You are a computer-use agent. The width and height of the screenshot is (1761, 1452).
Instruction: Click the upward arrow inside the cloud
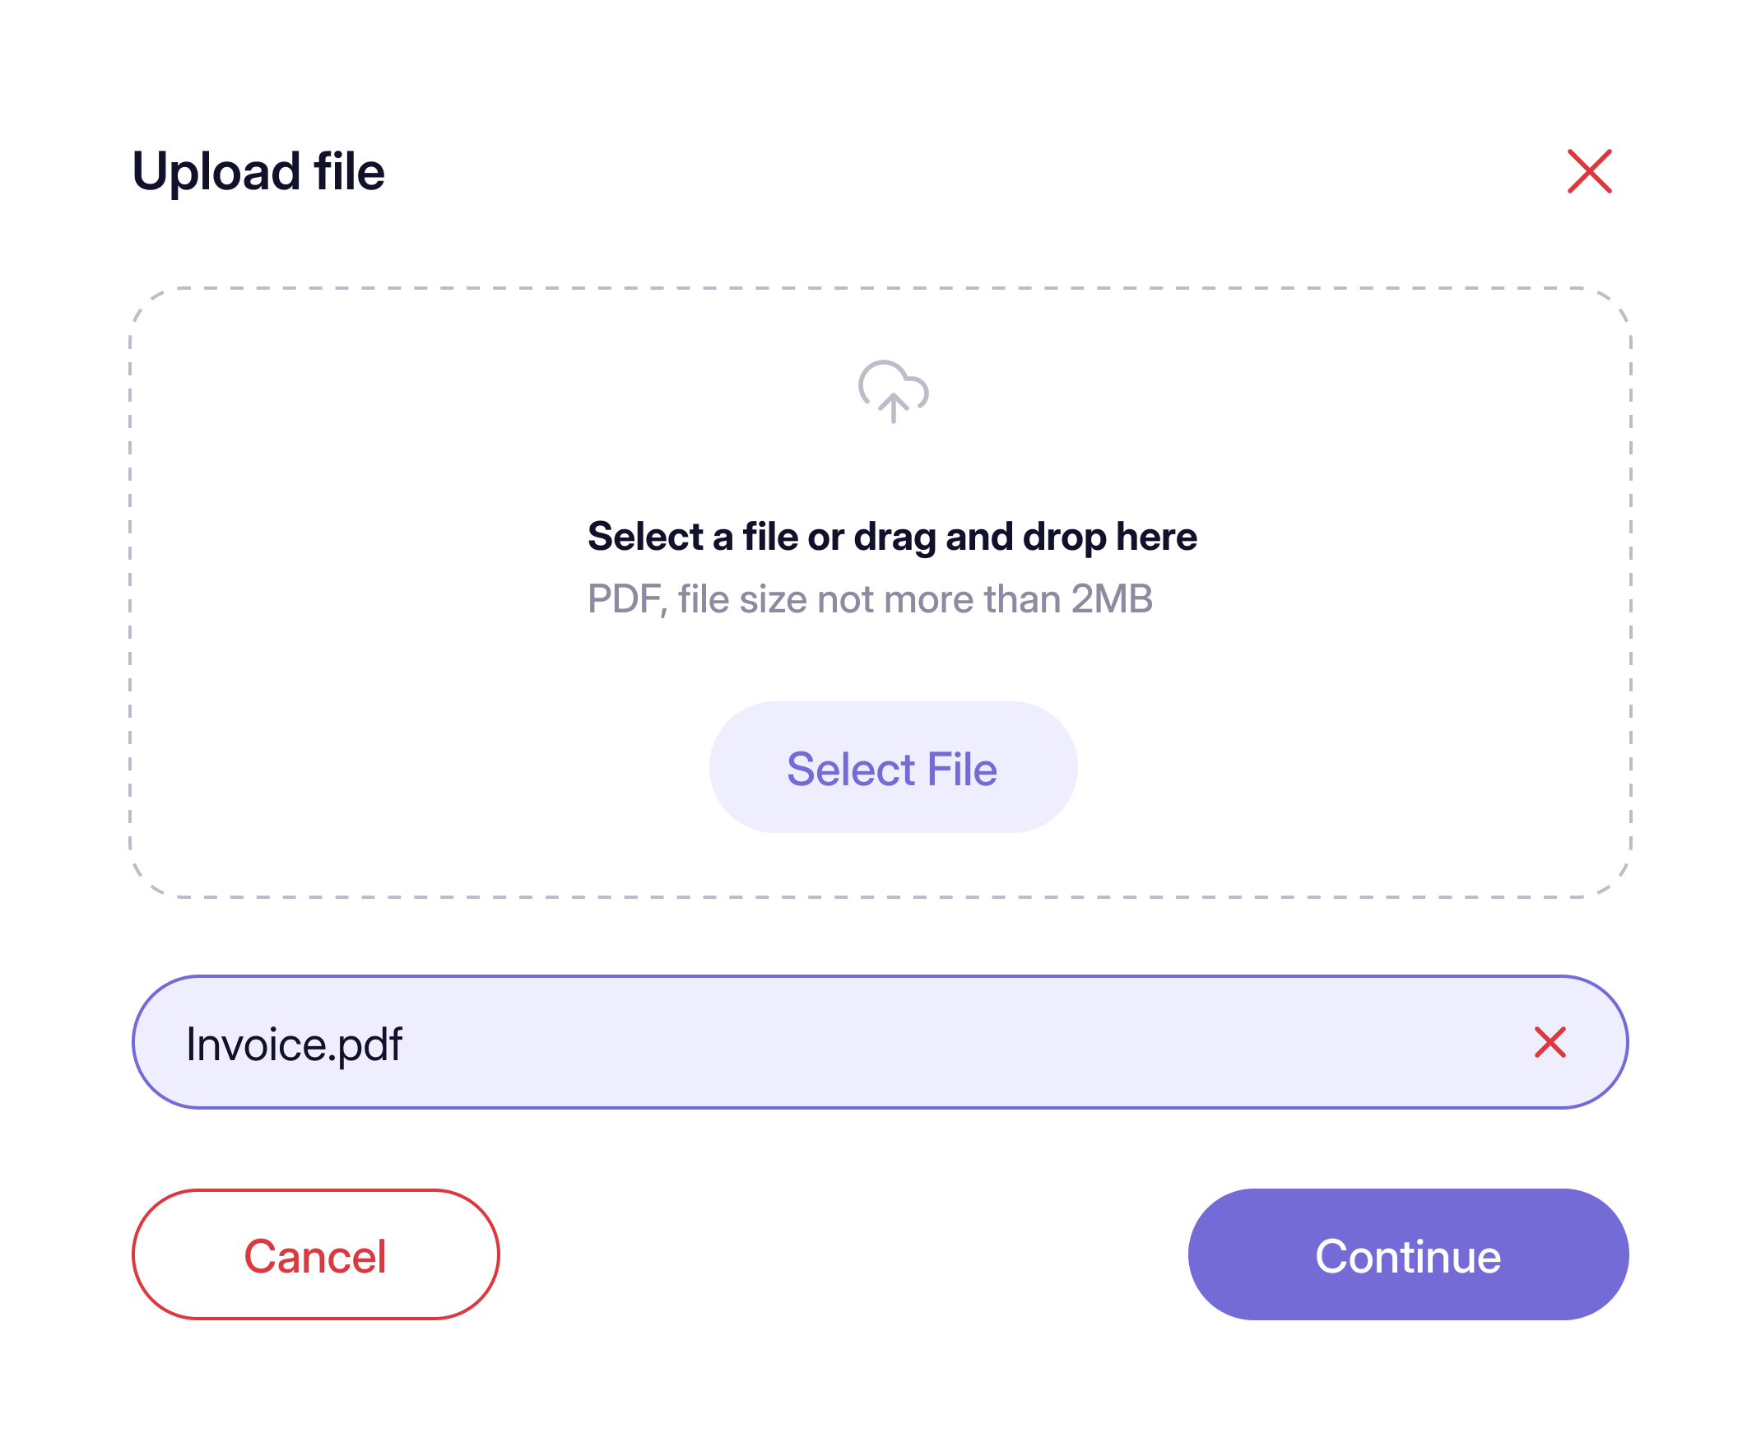(893, 407)
